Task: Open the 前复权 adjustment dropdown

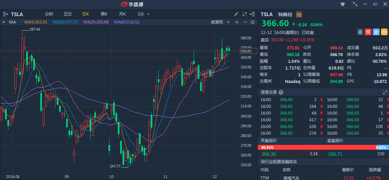Action: [x=220, y=22]
